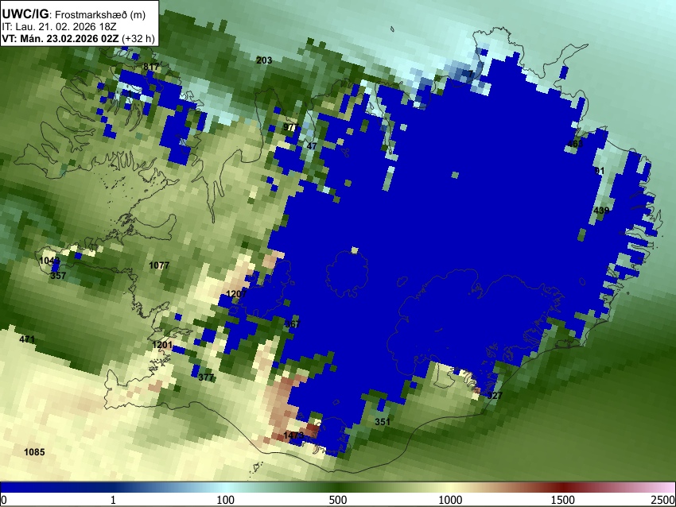Click the map value "1201"
The width and height of the screenshot is (676, 507).
coord(162,345)
